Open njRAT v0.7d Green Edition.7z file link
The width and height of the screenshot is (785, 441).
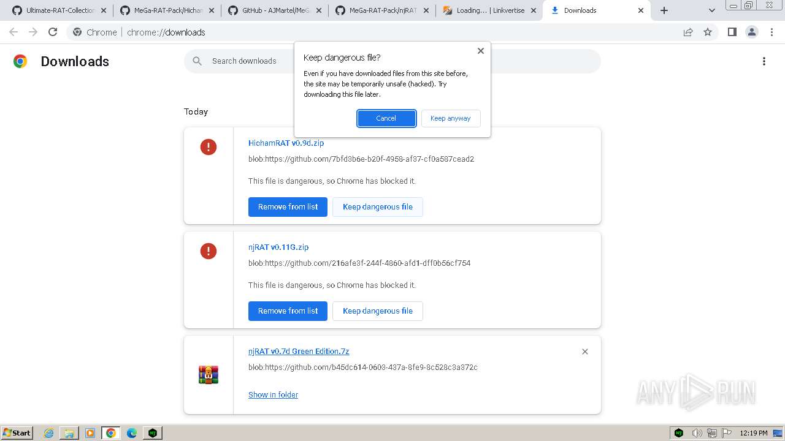[299, 352]
